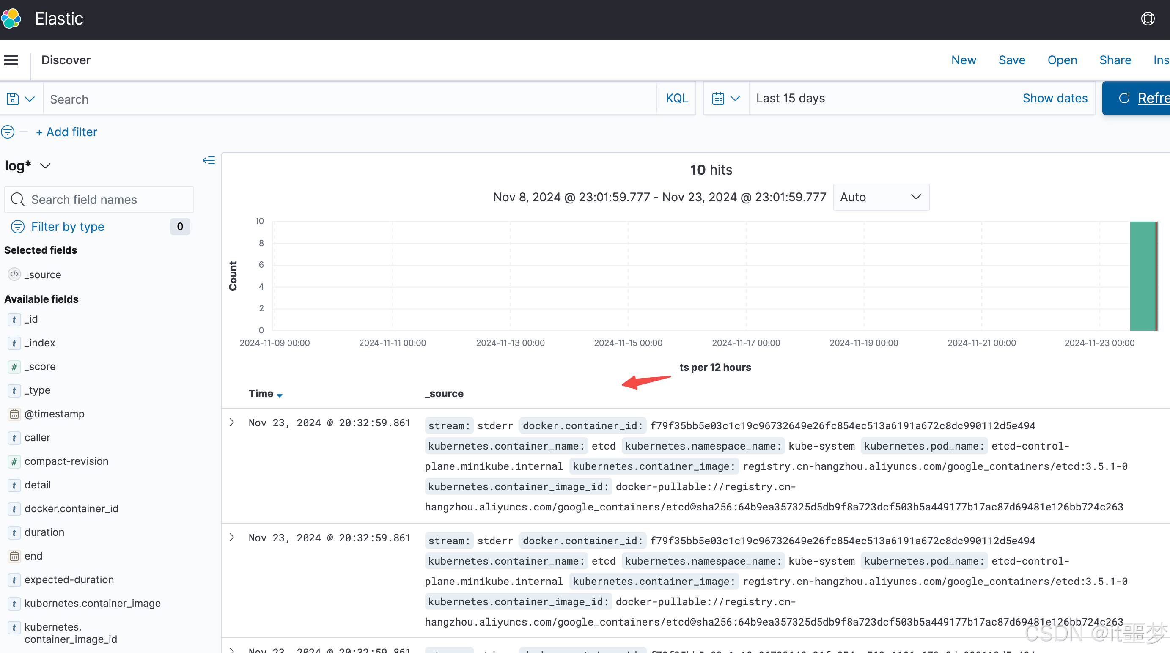Click Open in the top menu

[x=1062, y=60]
